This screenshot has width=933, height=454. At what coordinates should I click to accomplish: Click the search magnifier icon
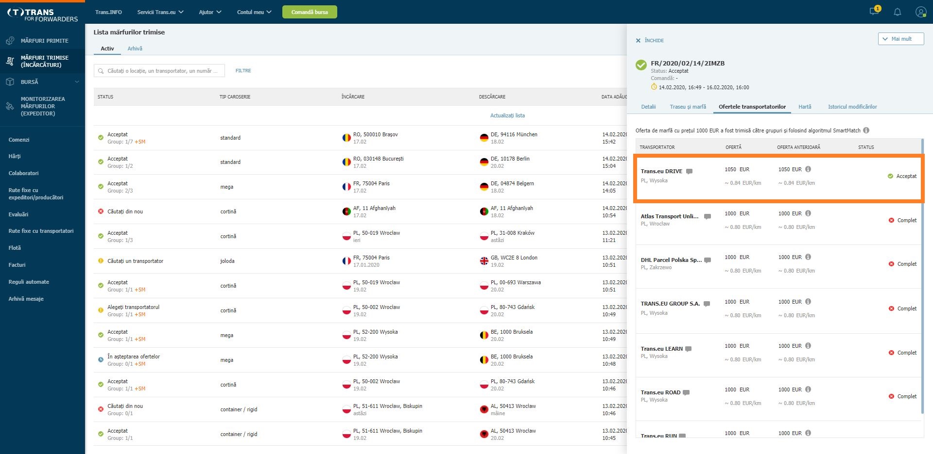click(101, 71)
